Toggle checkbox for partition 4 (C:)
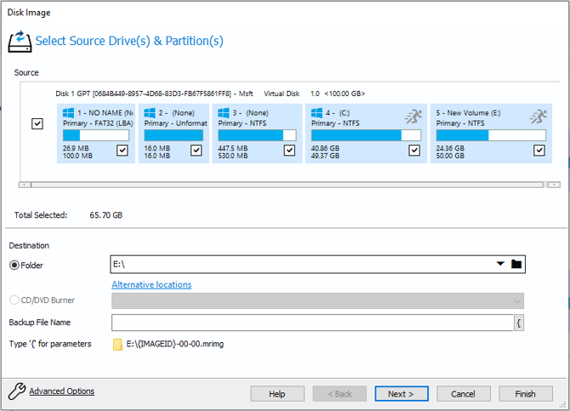The image size is (570, 411). click(414, 151)
